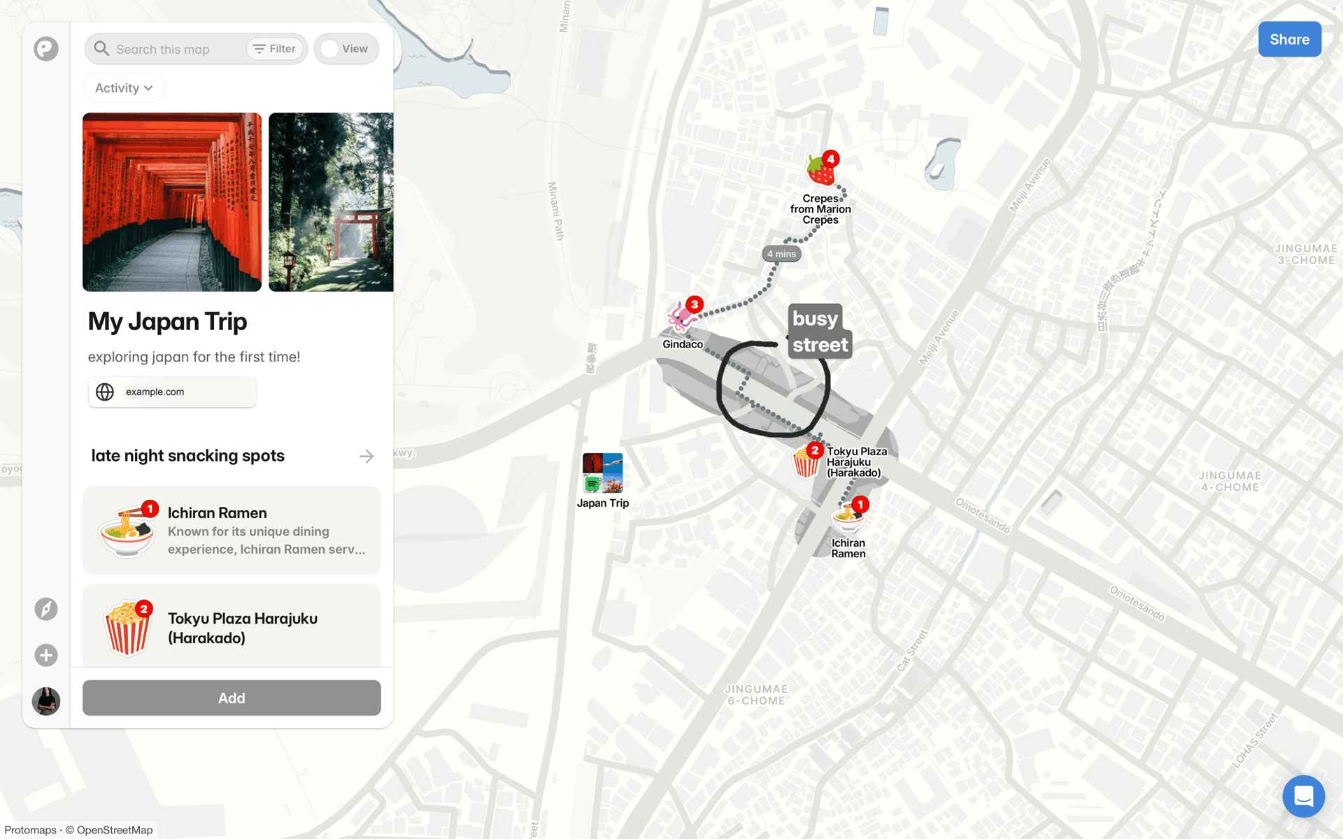
Task: Open the Tokyu Plaza Harajuku (Harakado) card
Action: [x=232, y=626]
